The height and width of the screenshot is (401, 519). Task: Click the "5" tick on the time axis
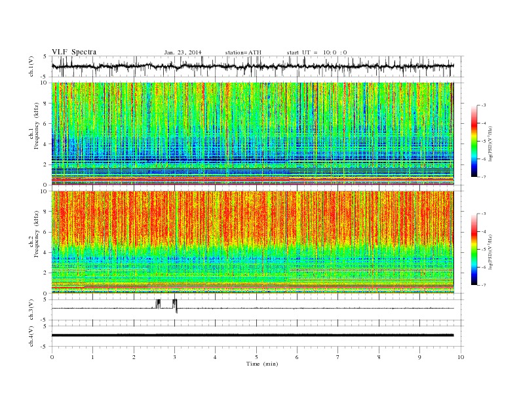256,357
